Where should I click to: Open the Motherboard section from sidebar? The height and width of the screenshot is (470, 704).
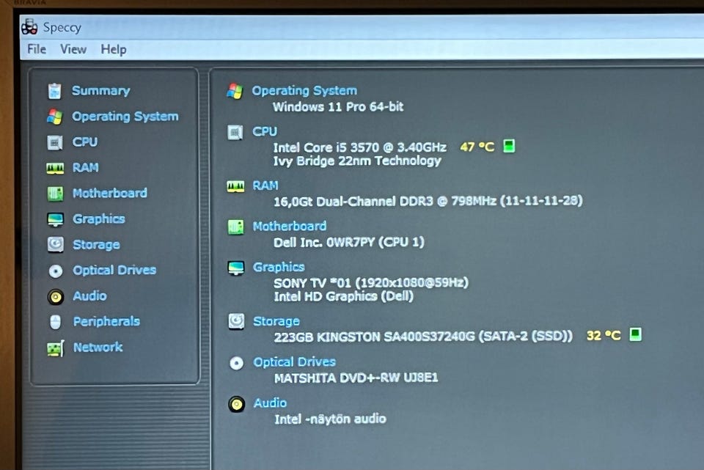(110, 193)
